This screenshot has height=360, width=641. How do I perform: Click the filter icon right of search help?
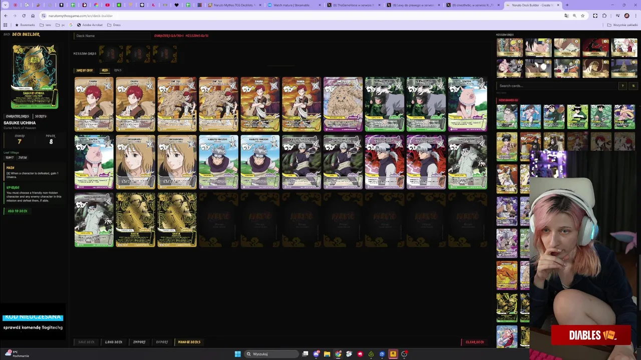tap(633, 86)
